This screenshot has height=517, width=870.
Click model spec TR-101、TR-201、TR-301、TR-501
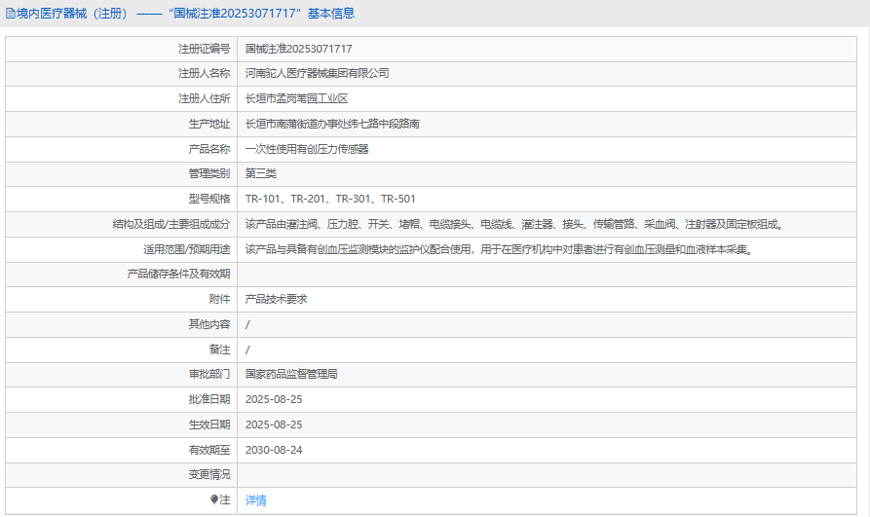(330, 199)
